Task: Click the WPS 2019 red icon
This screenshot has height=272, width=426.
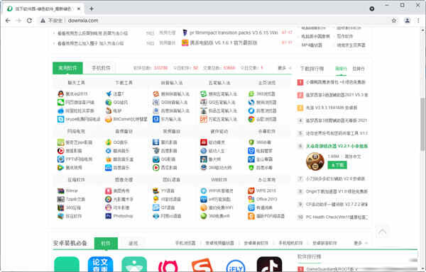Action: pyautogui.click(x=251, y=191)
